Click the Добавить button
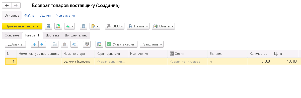 [15, 44]
